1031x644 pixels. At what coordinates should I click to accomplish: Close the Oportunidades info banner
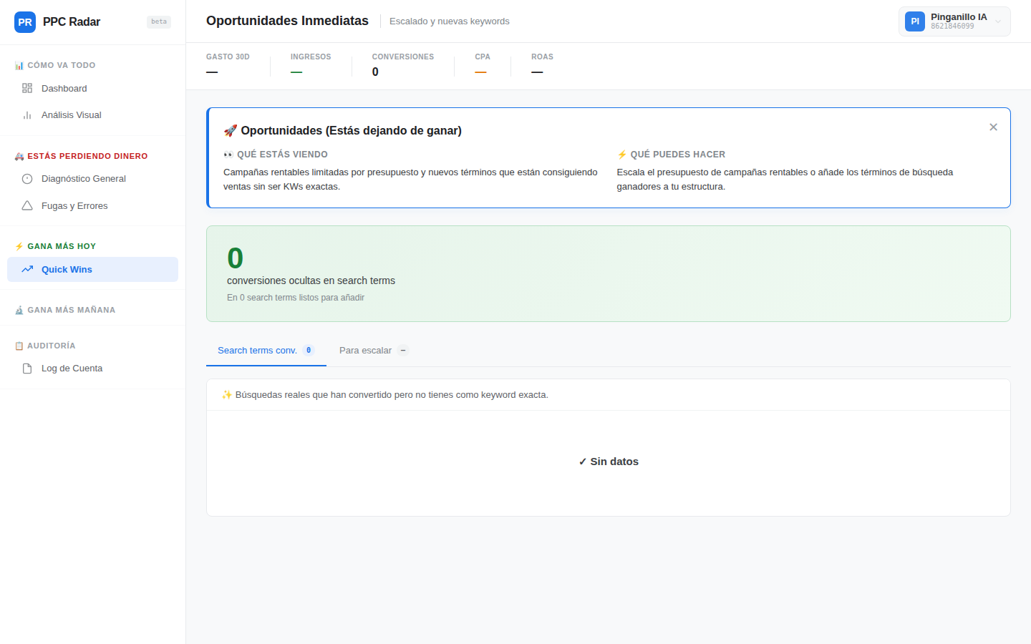(x=993, y=127)
